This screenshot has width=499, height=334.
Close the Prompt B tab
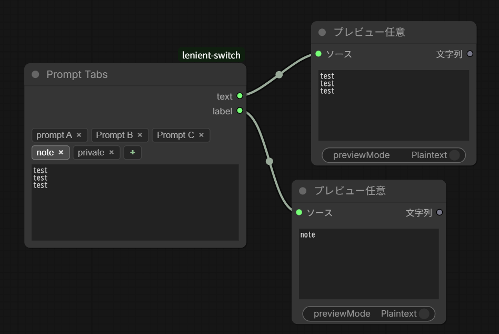139,135
